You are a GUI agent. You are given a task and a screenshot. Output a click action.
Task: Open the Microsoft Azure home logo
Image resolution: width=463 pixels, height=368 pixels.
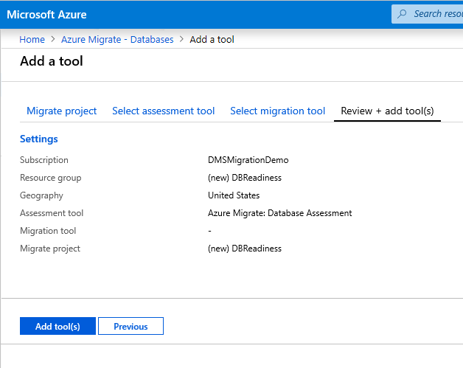click(x=46, y=15)
